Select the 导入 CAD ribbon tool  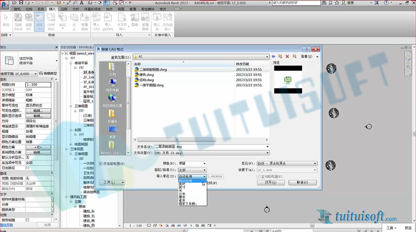96,21
